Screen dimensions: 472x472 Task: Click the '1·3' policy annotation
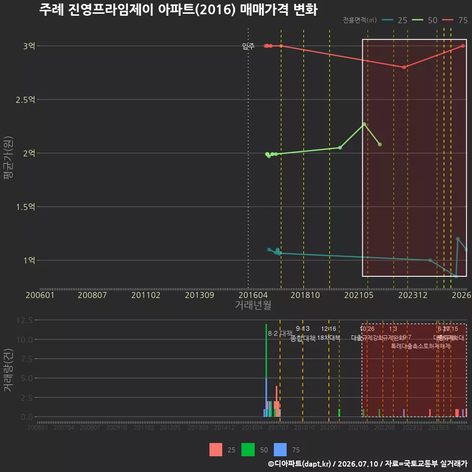[x=393, y=329]
